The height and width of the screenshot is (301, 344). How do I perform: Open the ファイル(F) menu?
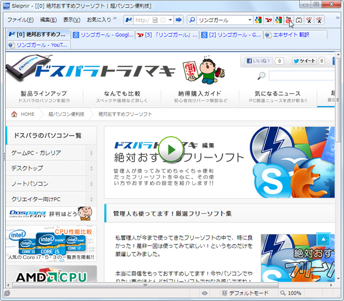[x=20, y=20]
